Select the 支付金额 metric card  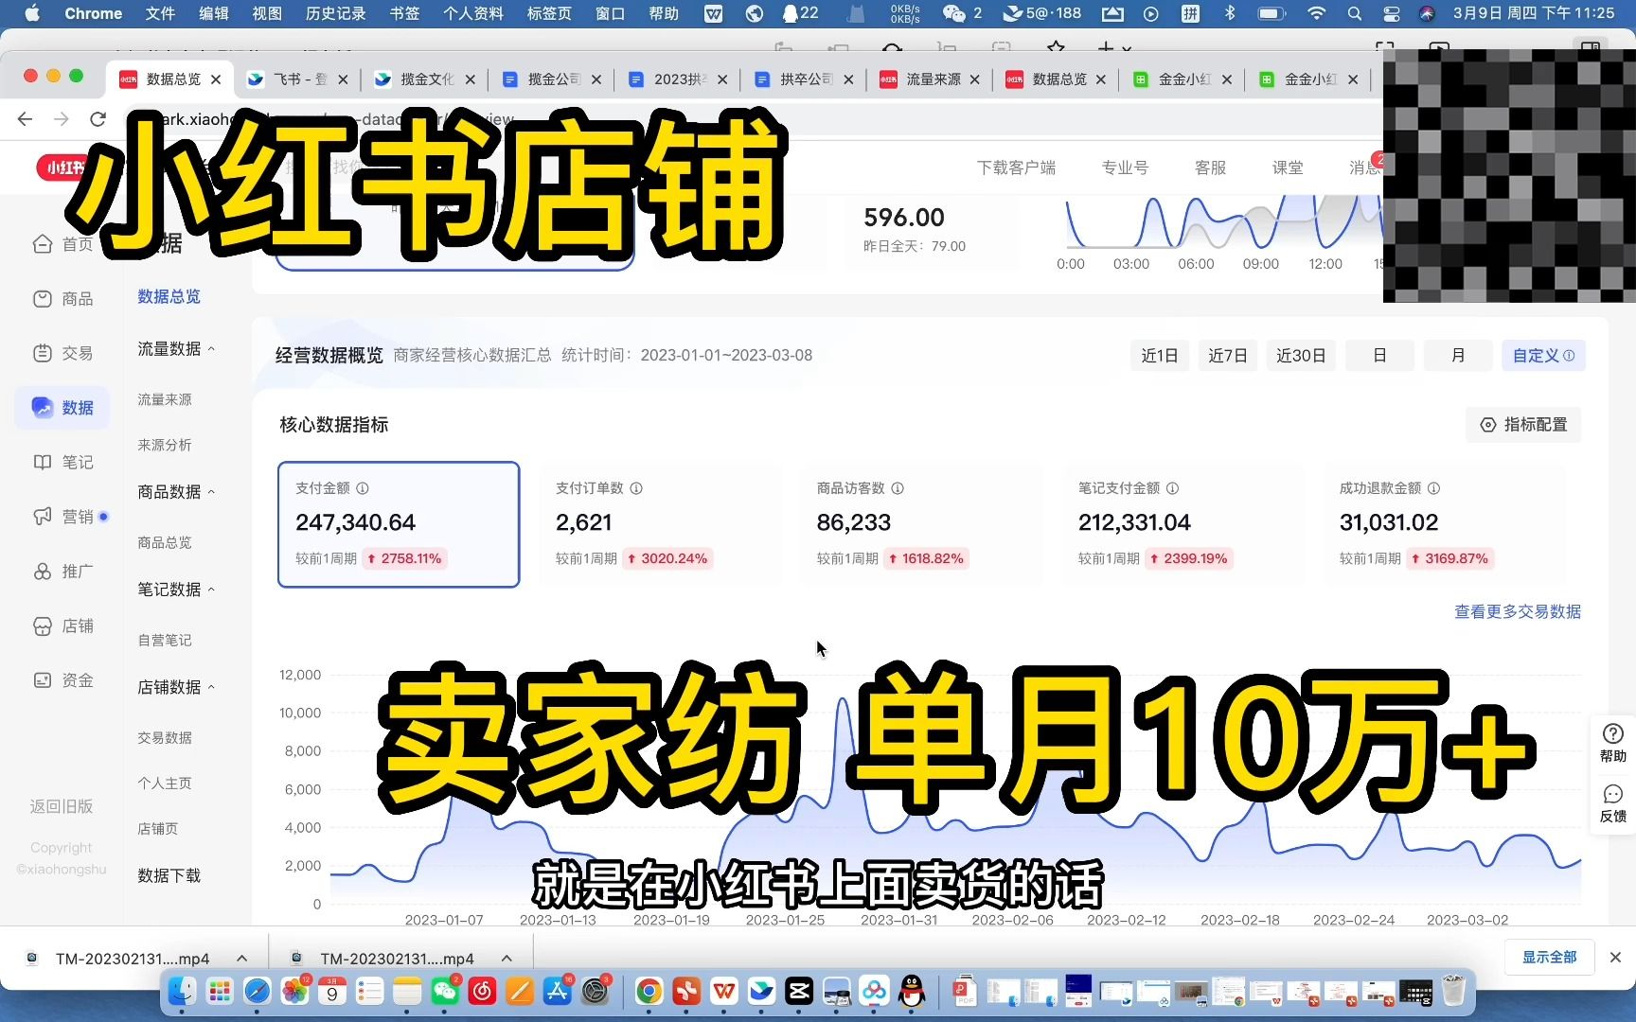coord(399,524)
